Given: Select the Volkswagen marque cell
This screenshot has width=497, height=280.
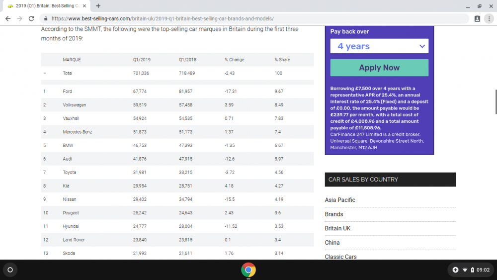Looking at the screenshot, I should click(74, 105).
